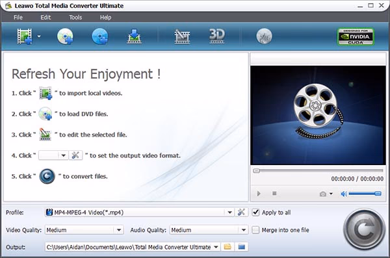Click the preview seek bar
The width and height of the screenshot is (390, 258).
[x=318, y=171]
